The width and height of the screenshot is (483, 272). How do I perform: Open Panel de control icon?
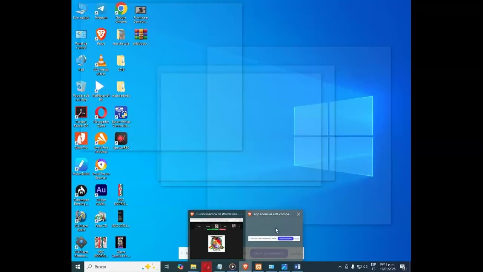(x=81, y=39)
